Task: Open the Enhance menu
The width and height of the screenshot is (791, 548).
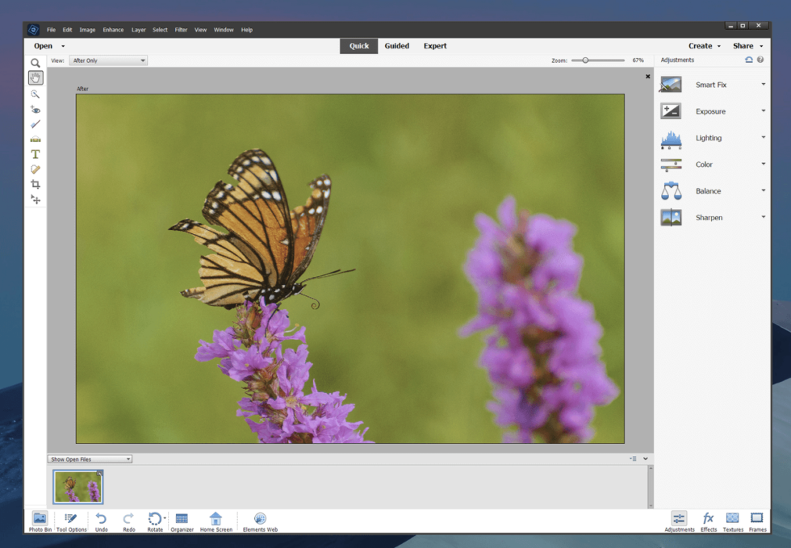Action: click(113, 29)
